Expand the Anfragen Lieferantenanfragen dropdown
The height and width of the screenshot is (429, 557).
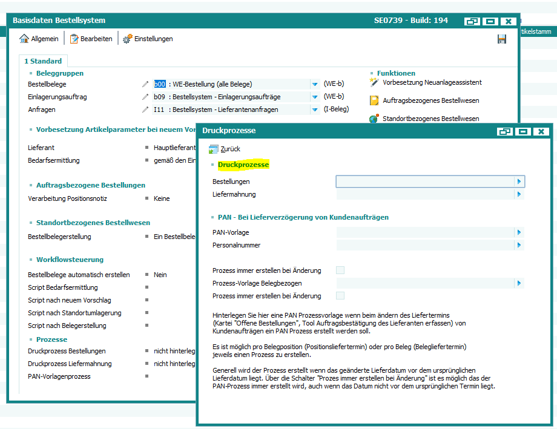point(315,110)
